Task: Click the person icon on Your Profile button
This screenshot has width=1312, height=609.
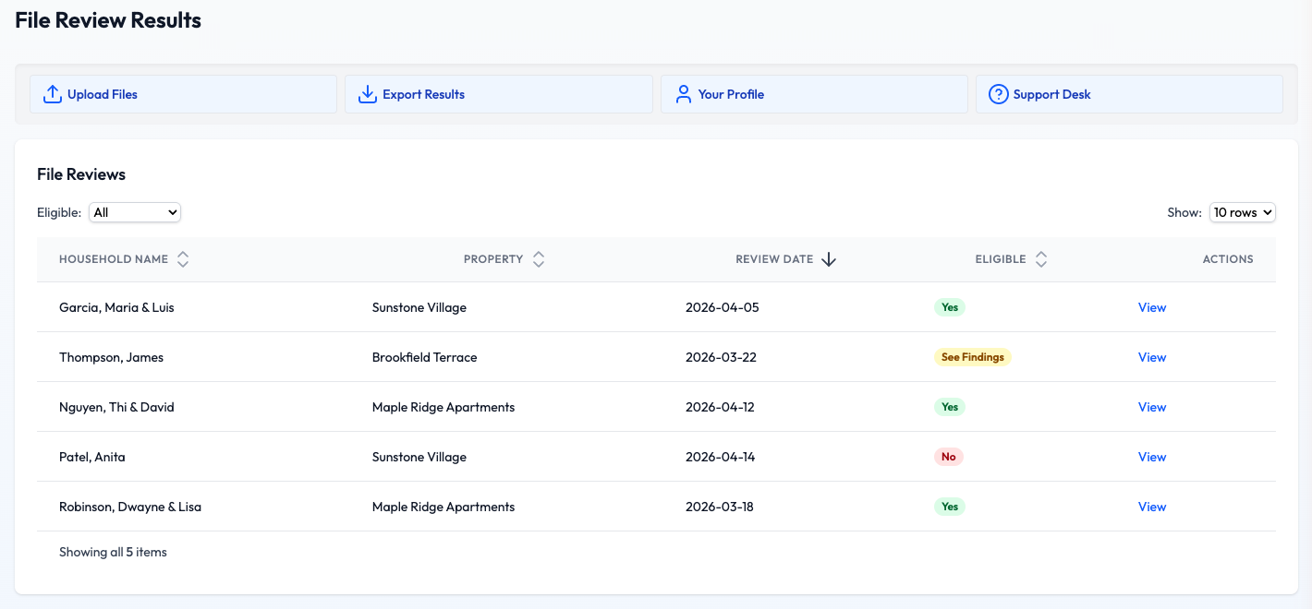Action: (x=683, y=93)
